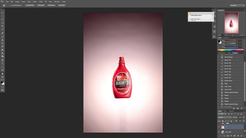
Task: Collapse Color Efex Pro 4 section
Action: pyautogui.click(x=189, y=15)
